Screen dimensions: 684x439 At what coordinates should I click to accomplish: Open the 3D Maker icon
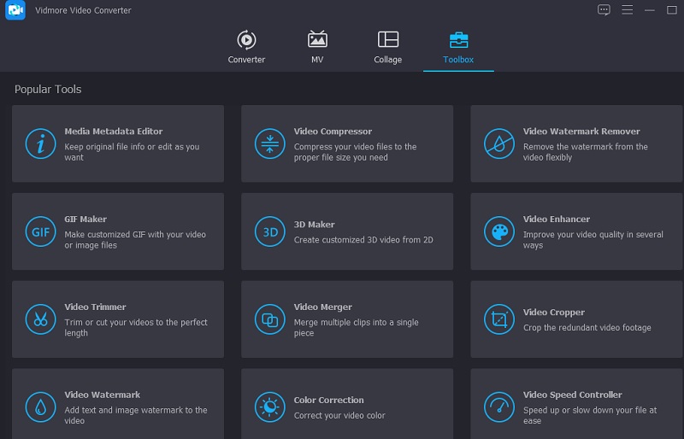269,231
